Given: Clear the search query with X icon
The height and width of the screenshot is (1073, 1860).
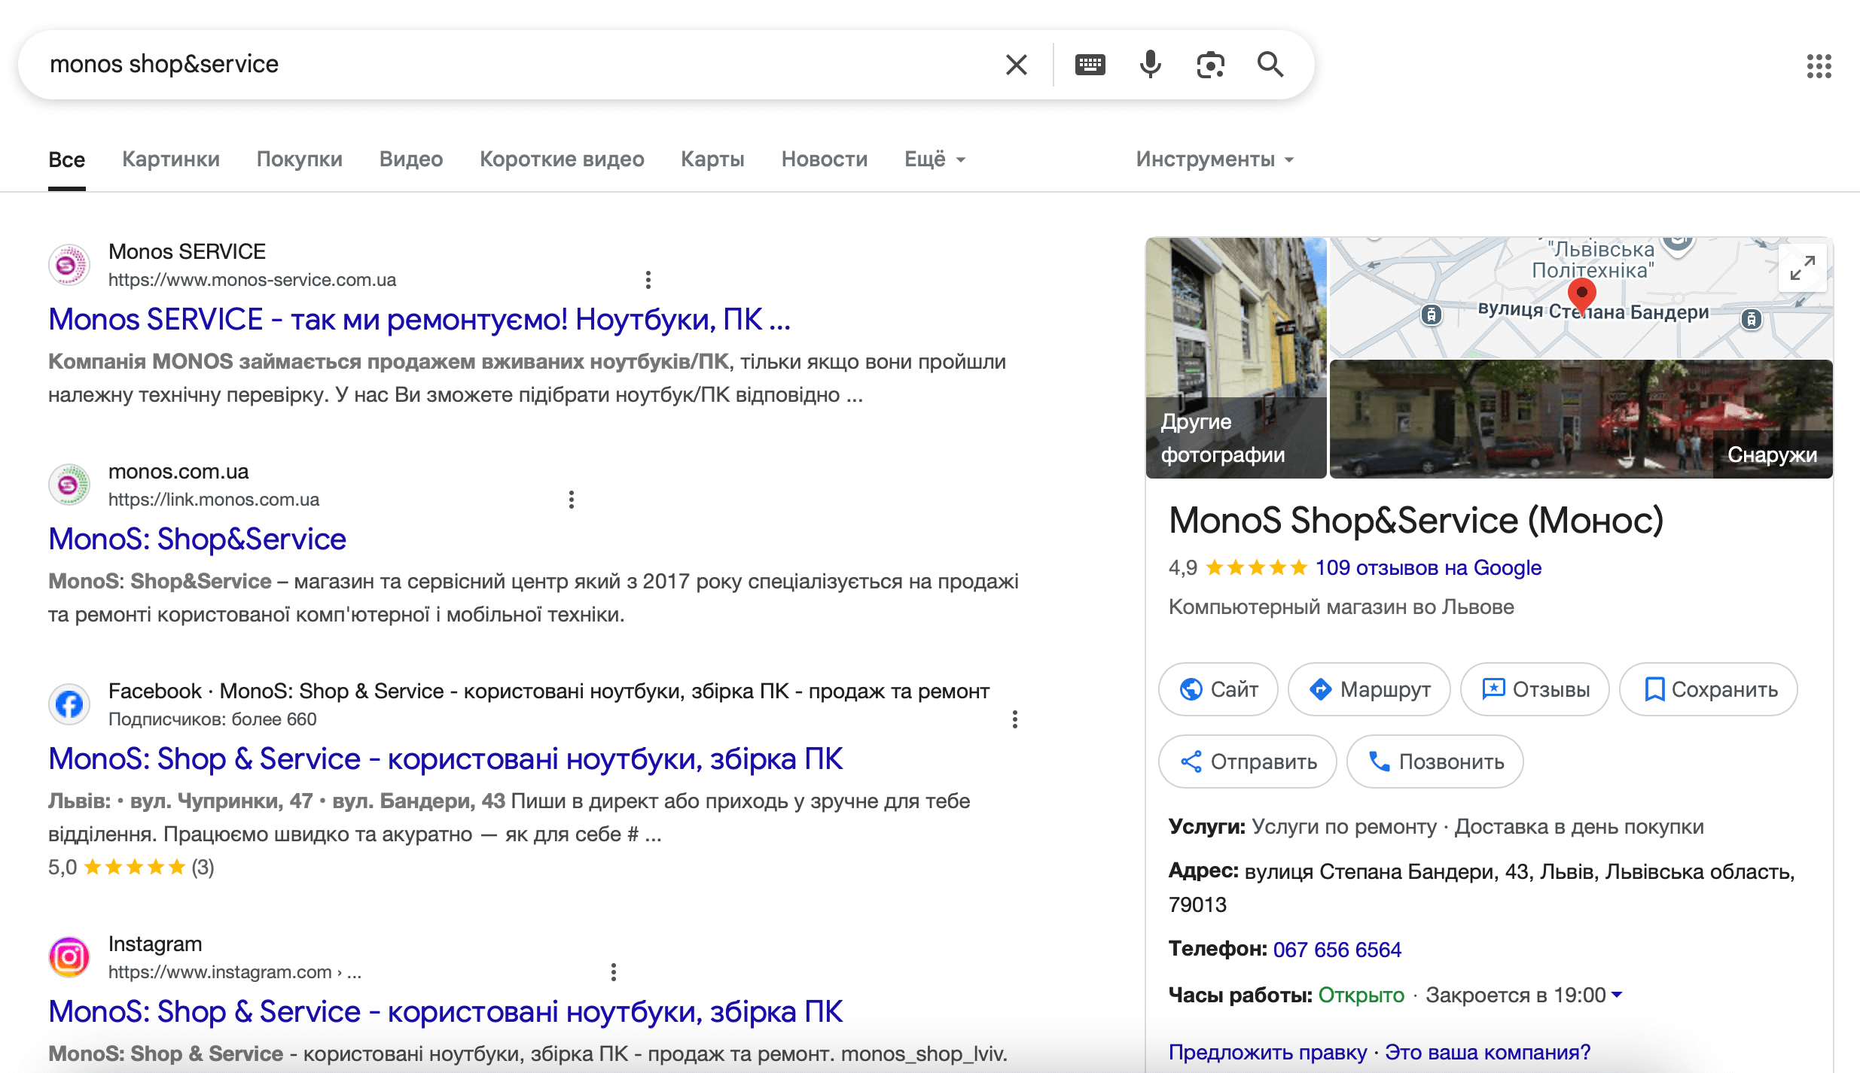Looking at the screenshot, I should [1016, 65].
